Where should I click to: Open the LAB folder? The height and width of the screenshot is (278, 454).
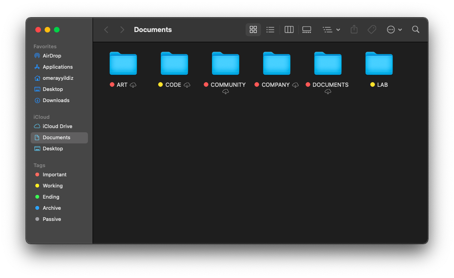(x=379, y=63)
